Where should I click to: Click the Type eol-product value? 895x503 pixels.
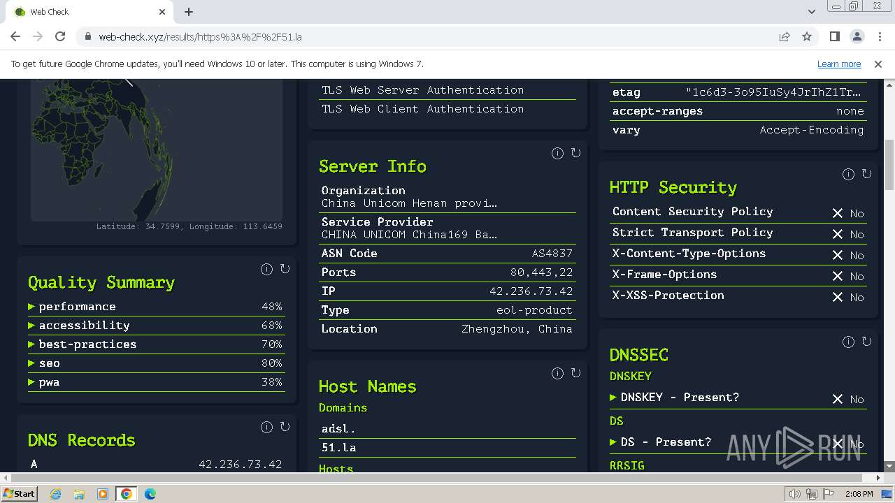534,310
